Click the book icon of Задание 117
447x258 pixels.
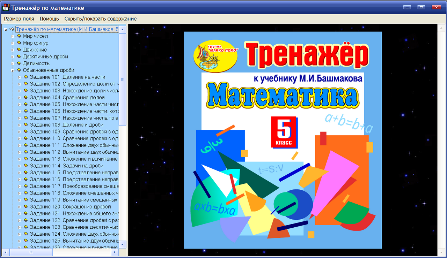[25, 186]
